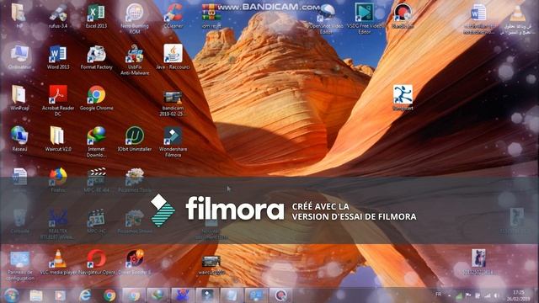
Task: Launch MPC-BE x64 player shortcut
Action: coord(96,179)
